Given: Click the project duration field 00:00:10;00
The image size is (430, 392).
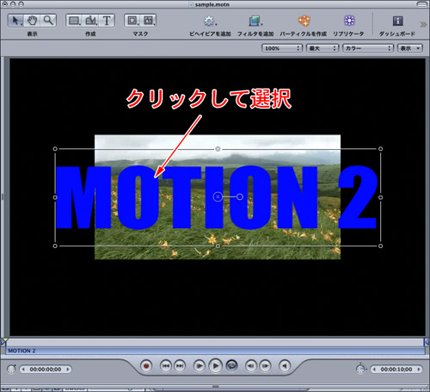Looking at the screenshot, I should click(396, 370).
